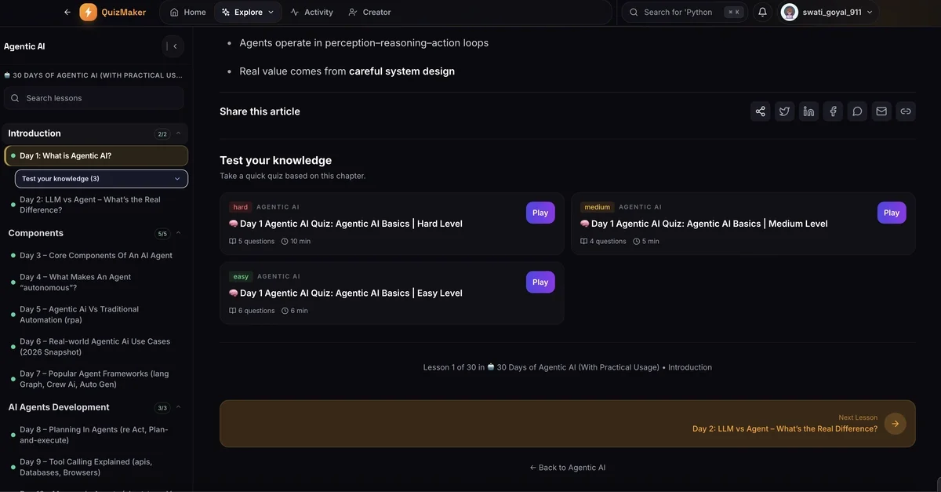Share article on LinkedIn
This screenshot has width=941, height=492.
click(x=808, y=111)
